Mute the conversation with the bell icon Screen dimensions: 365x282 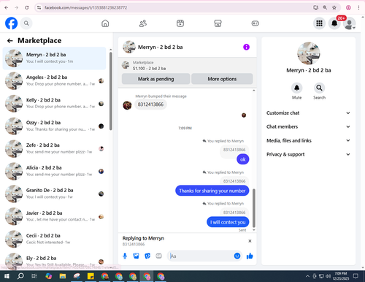[x=296, y=88]
